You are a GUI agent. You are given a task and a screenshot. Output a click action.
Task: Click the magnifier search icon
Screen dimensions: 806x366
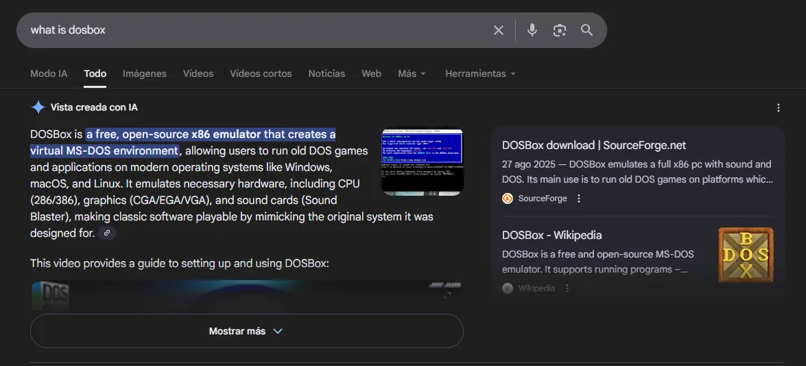tap(587, 30)
